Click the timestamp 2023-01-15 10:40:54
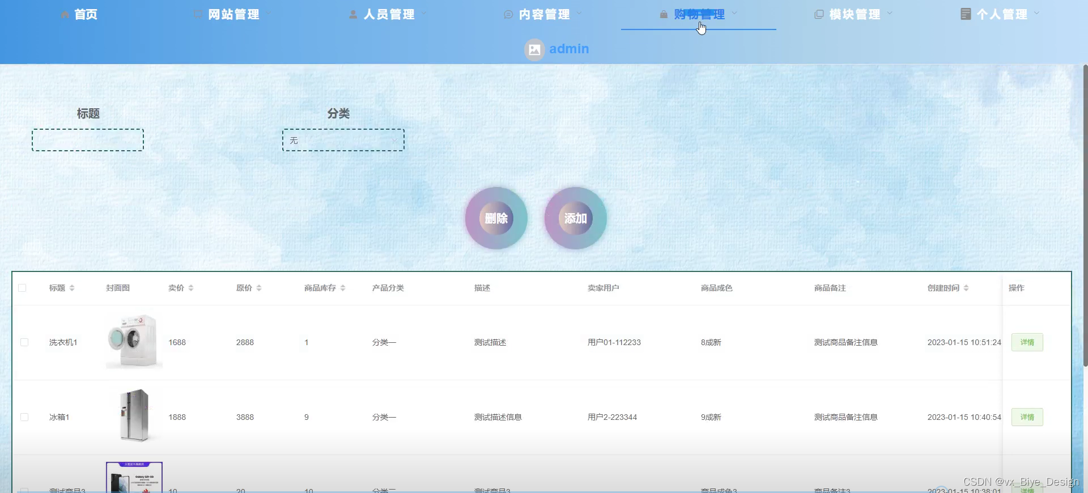This screenshot has height=493, width=1088. (964, 417)
